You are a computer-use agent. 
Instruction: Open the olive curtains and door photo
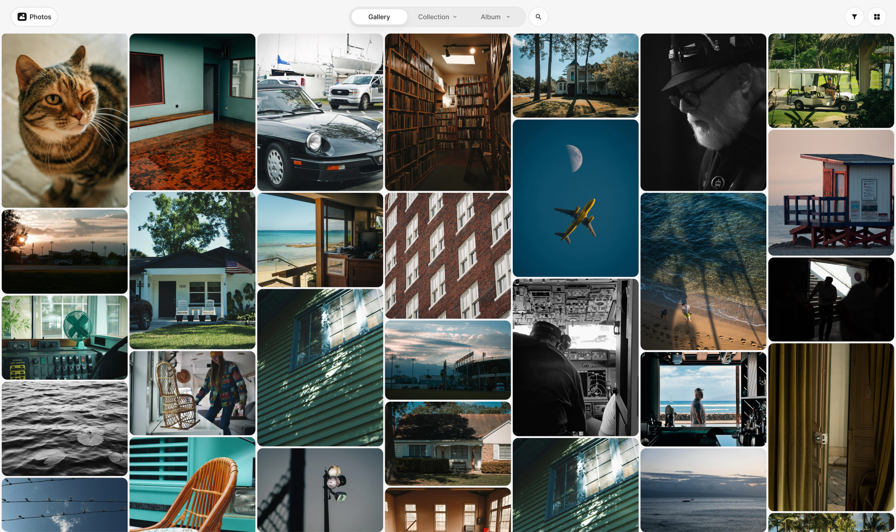click(x=831, y=427)
